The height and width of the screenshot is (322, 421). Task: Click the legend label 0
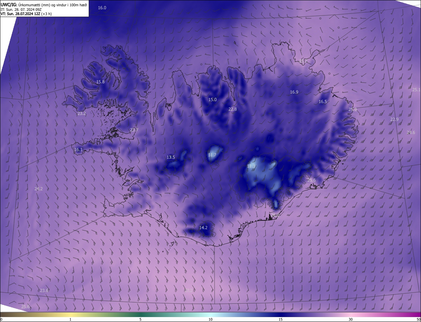[x=1, y=320]
